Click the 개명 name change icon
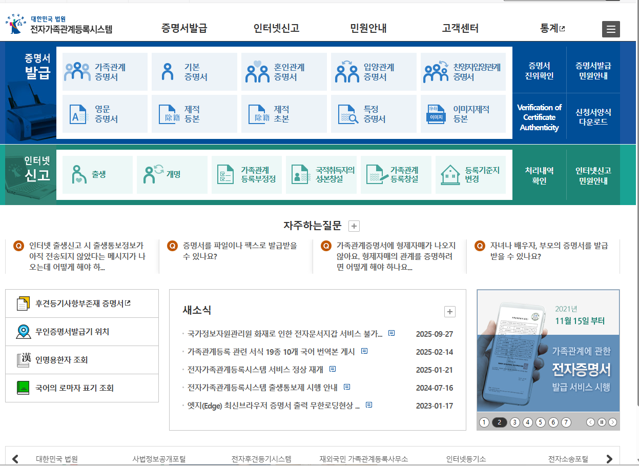 (172, 174)
